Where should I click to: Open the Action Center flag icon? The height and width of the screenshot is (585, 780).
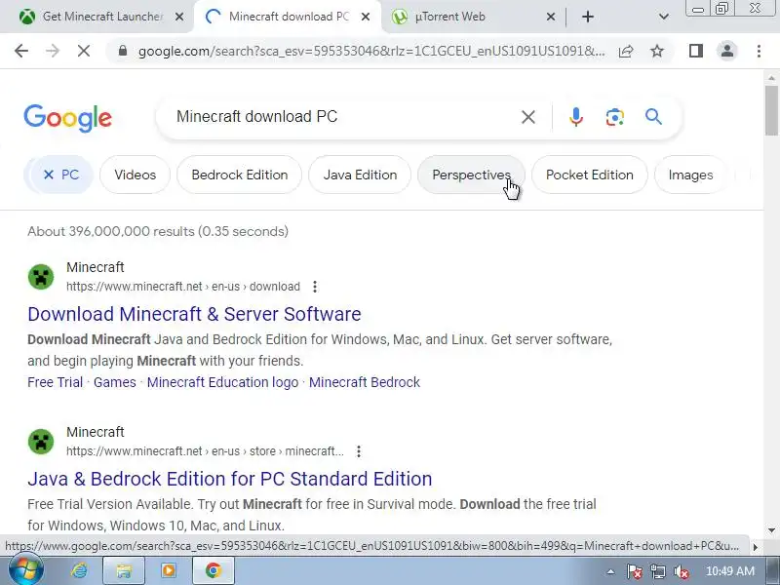[634, 571]
